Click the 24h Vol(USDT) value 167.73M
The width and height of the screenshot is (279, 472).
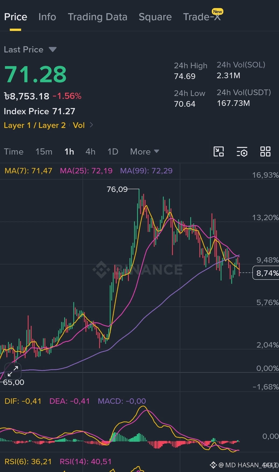[x=233, y=103]
